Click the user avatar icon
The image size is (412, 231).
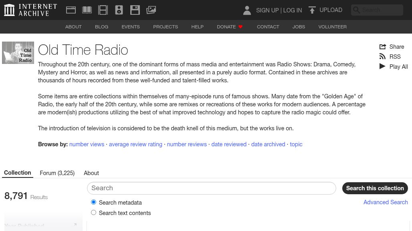[x=247, y=10]
